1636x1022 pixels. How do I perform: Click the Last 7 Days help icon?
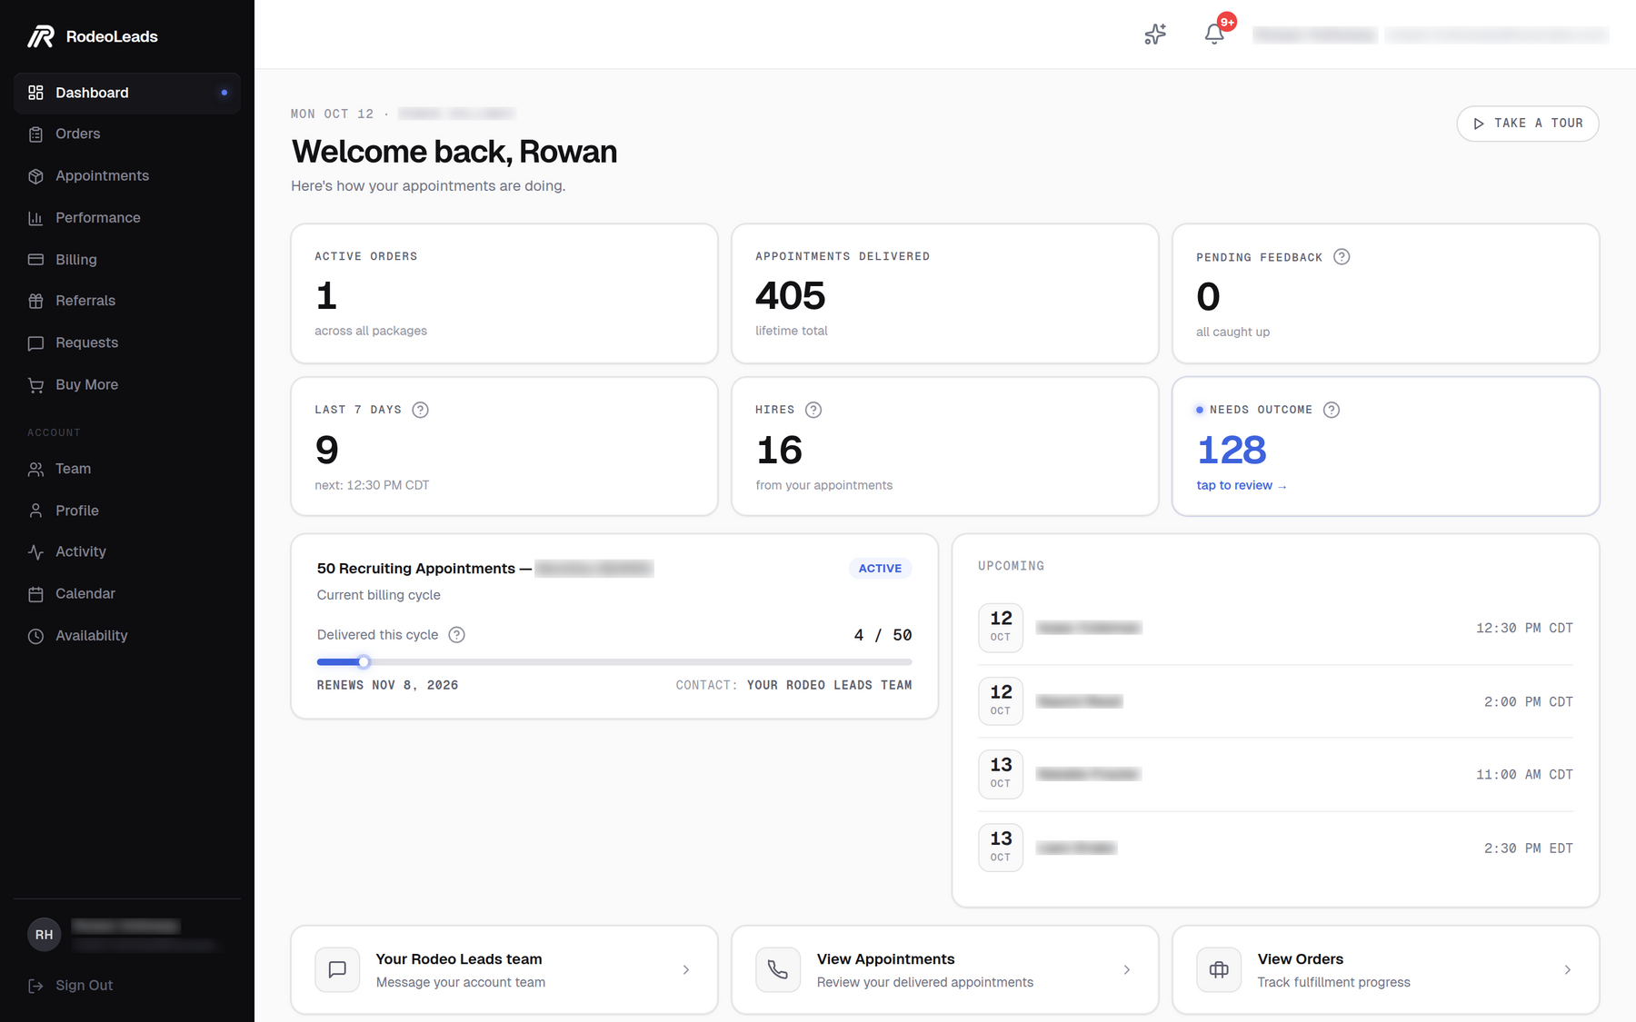click(x=420, y=410)
